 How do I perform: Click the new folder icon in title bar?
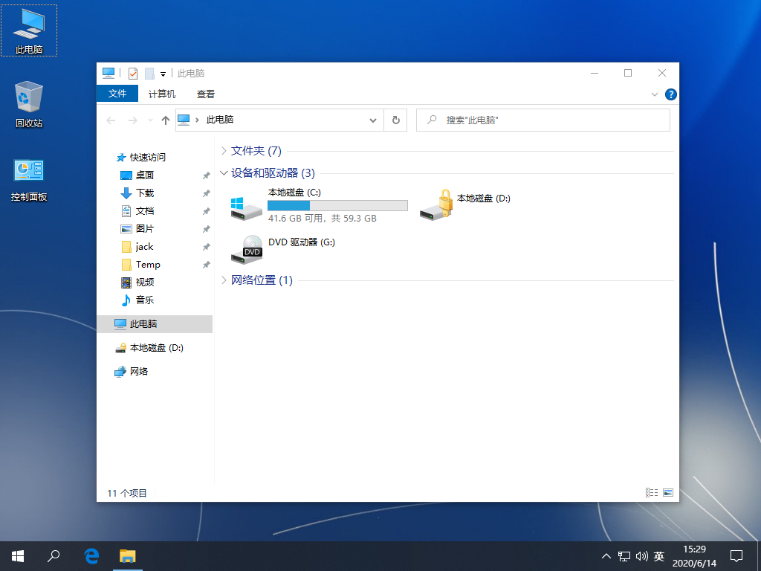click(x=149, y=74)
